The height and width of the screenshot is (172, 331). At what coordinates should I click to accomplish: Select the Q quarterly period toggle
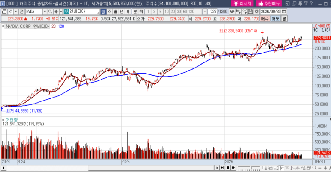pyautogui.click(x=128, y=12)
